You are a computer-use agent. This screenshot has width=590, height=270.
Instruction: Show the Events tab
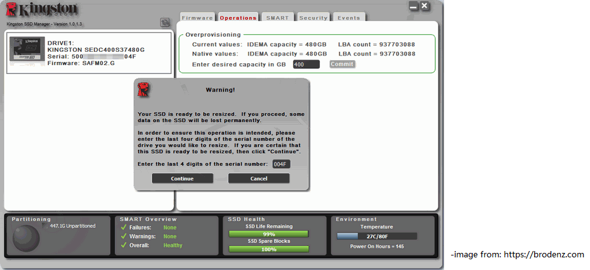[x=349, y=18]
